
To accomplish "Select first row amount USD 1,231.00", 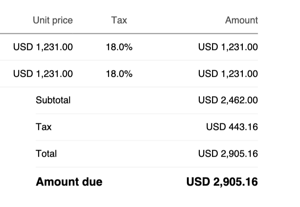I will (228, 47).
